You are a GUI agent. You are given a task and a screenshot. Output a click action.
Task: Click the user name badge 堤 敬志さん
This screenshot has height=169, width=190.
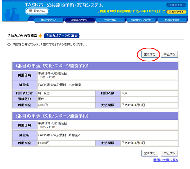pos(37,11)
